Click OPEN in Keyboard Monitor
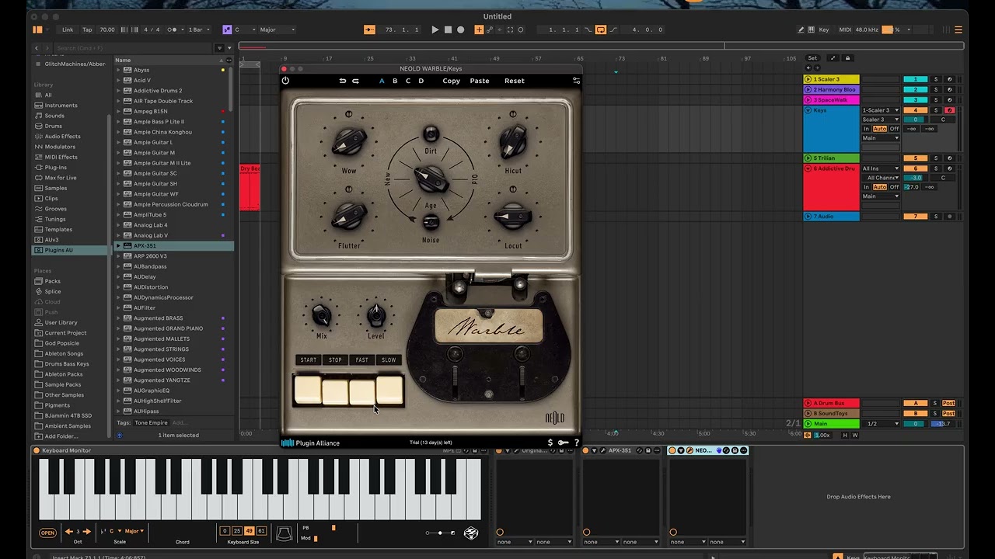Viewport: 995px width, 559px height. (x=47, y=533)
